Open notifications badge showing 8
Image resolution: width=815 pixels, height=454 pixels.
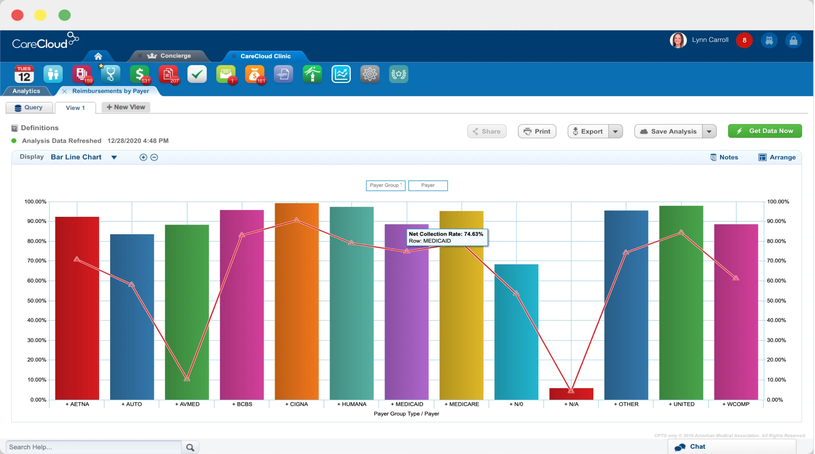[744, 40]
